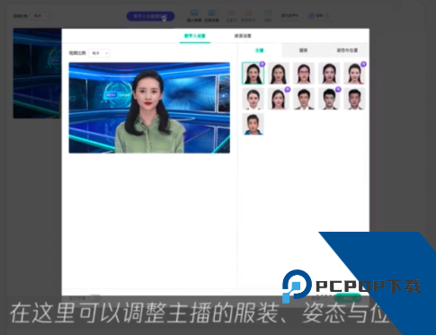436x335 pixels.
Task: Click the 数字符号 toolbar icon
Action: tap(248, 16)
